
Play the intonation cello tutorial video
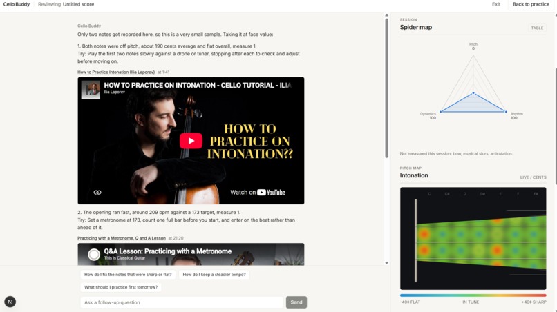tap(191, 141)
